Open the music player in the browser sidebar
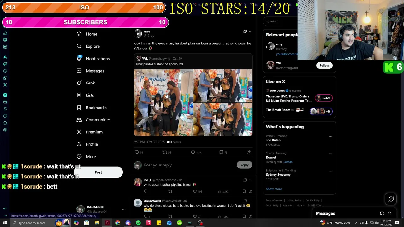The height and width of the screenshot is (227, 404). point(5,95)
